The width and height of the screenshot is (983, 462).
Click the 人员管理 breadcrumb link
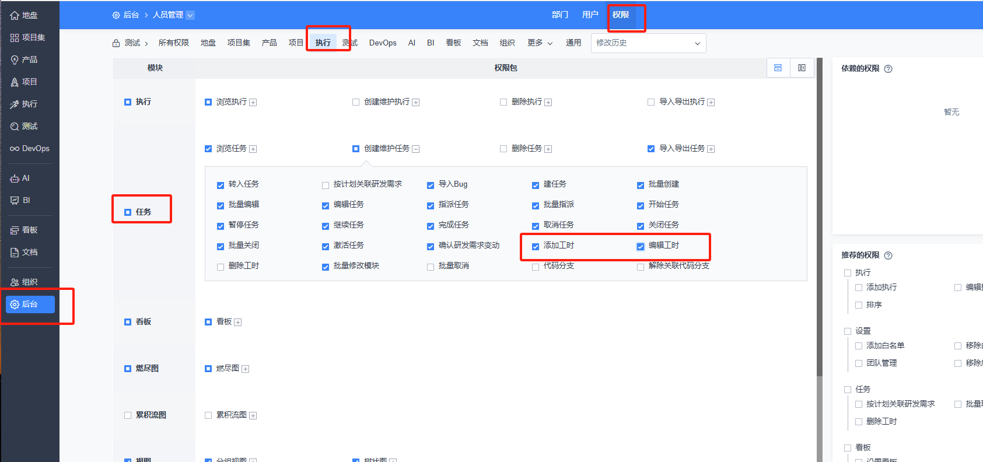pyautogui.click(x=168, y=15)
